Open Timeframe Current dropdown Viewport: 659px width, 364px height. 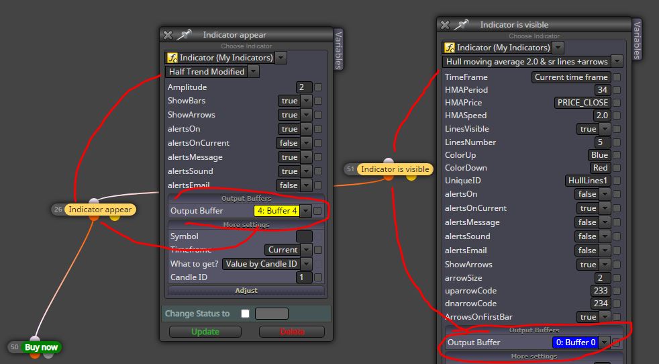307,250
